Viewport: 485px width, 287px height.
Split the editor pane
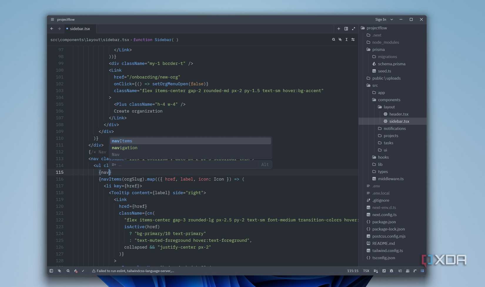tap(346, 29)
